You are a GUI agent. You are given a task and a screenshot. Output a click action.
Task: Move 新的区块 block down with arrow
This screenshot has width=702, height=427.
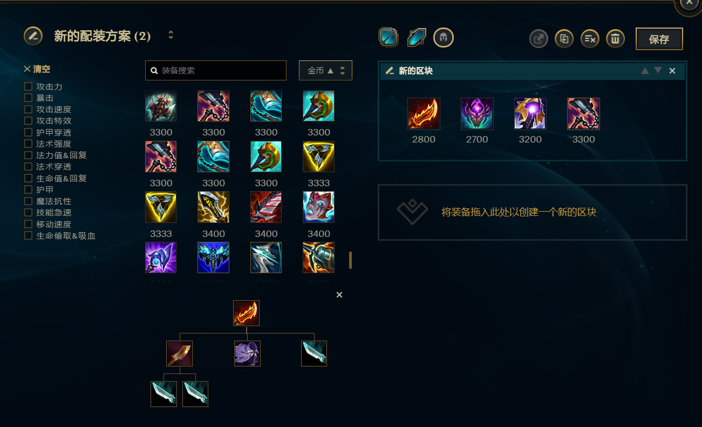[658, 70]
